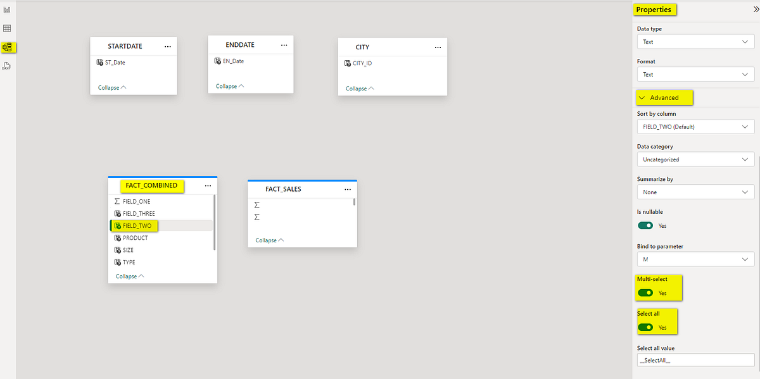
Task: Open the Data category dropdown
Action: (x=695, y=159)
